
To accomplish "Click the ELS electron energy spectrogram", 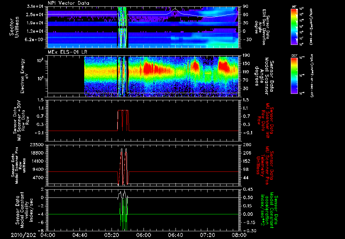I will click(143, 76).
